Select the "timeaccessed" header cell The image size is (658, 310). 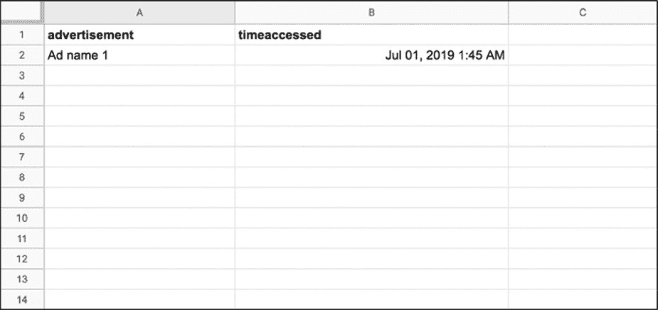point(371,35)
